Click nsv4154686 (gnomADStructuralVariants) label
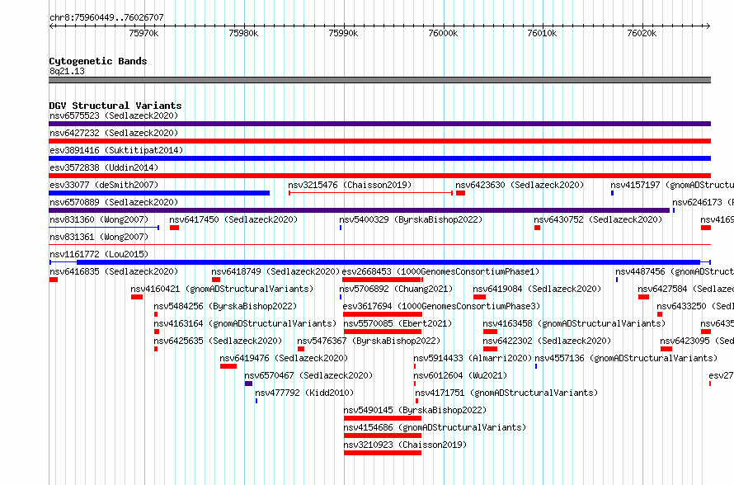Viewport: 734px width, 485px height. (x=435, y=427)
